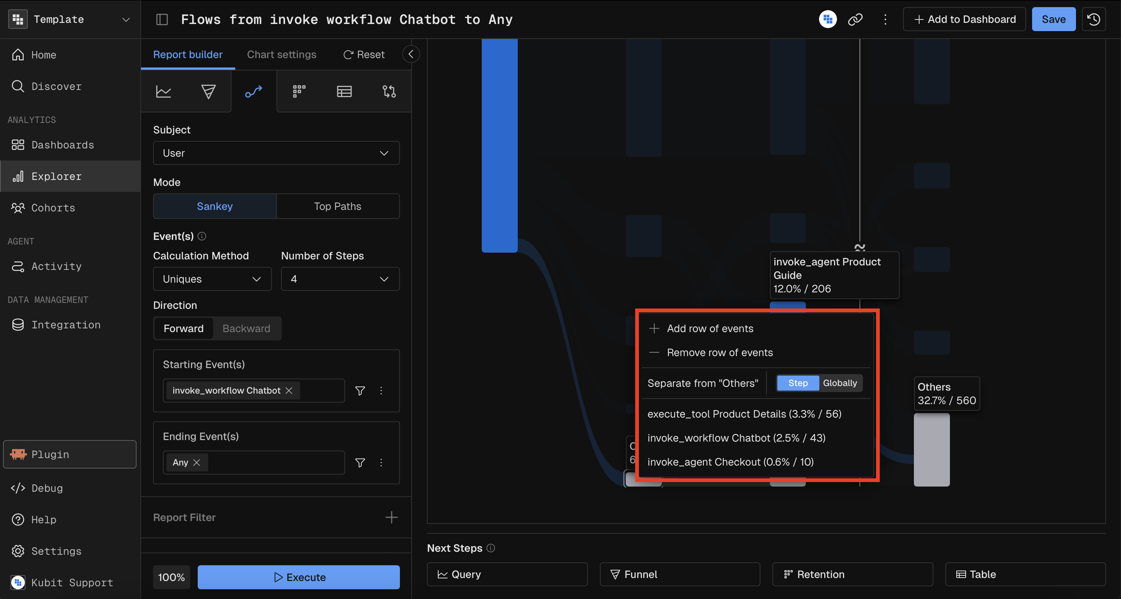Set Direction to Backward
1121x599 pixels.
246,328
